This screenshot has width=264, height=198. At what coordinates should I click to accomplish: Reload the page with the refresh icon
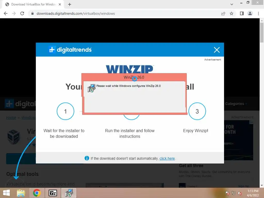click(22, 13)
